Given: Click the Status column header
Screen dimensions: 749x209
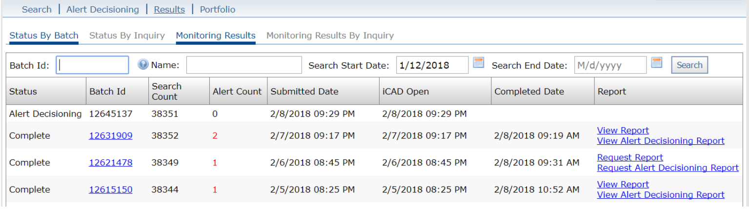Looking at the screenshot, I should [x=46, y=91].
